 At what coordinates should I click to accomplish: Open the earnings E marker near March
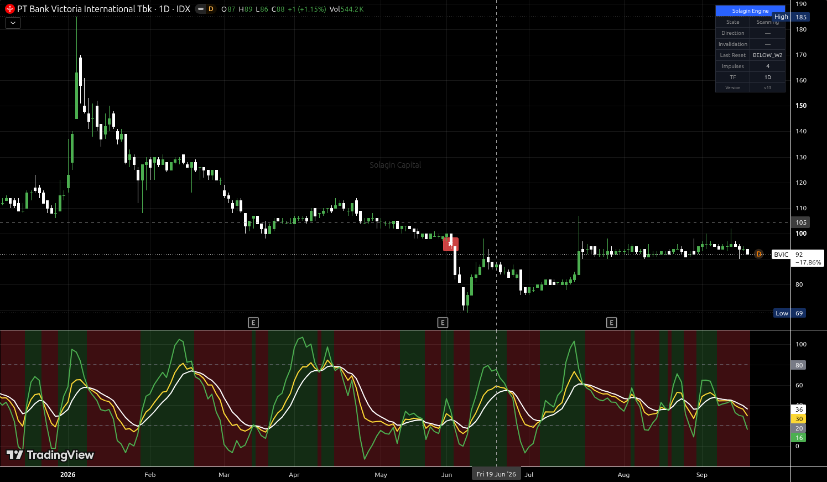253,323
